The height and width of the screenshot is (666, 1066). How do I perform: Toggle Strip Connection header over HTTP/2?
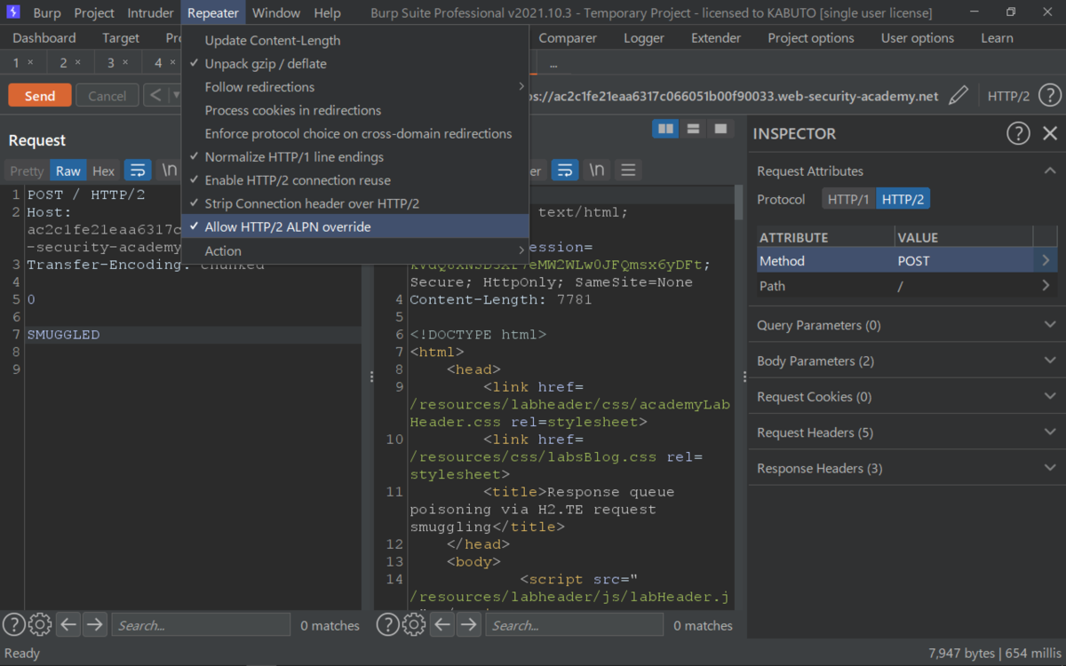point(355,203)
